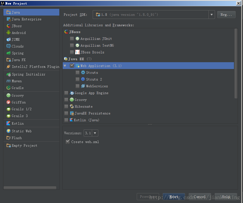Click the Help button
Viewport: 243px width, 203px height.
tap(226, 197)
